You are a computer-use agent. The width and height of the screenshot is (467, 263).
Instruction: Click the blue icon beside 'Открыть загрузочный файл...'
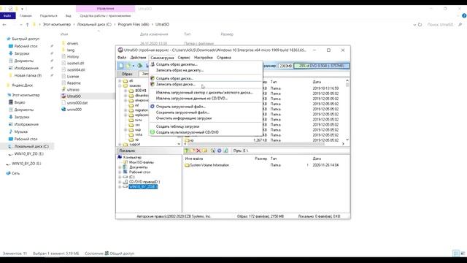(x=153, y=107)
